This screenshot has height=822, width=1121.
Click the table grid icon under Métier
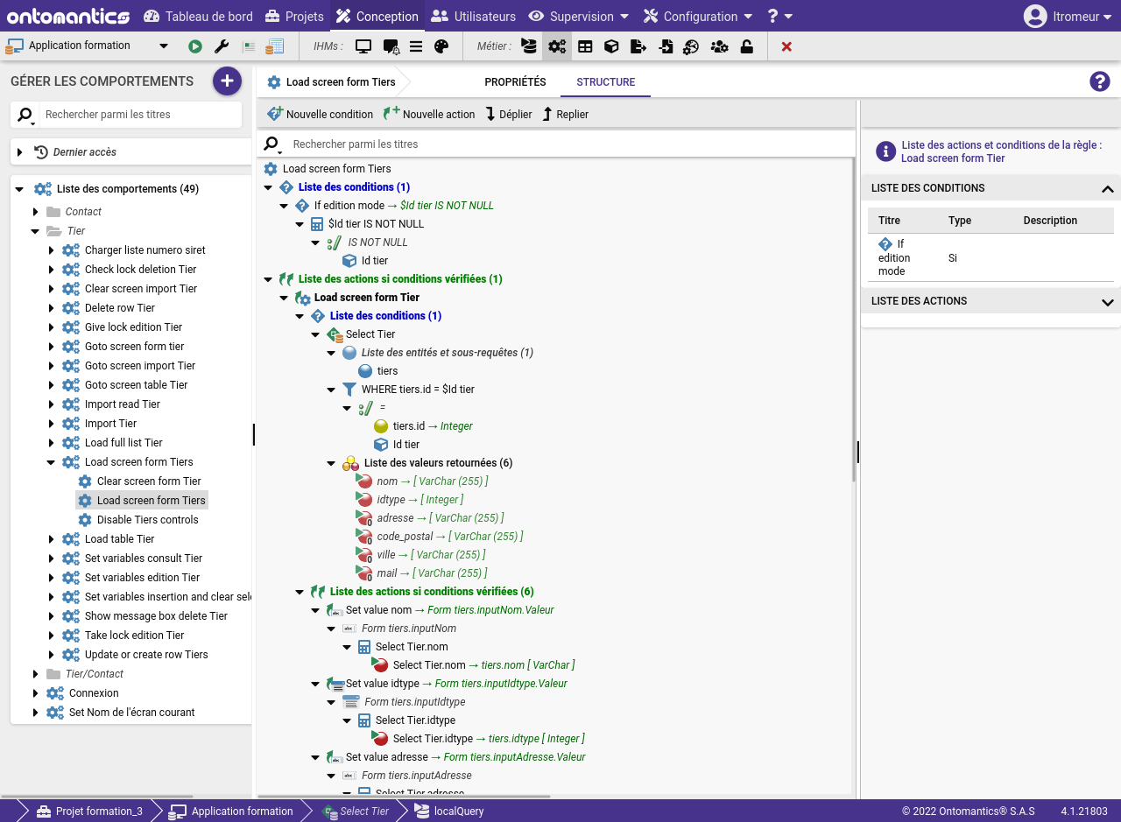pos(585,46)
